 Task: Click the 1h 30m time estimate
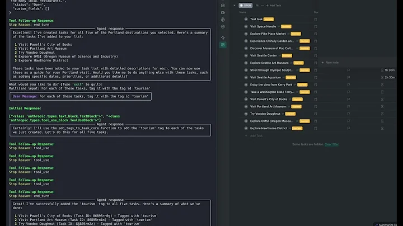[390, 70]
